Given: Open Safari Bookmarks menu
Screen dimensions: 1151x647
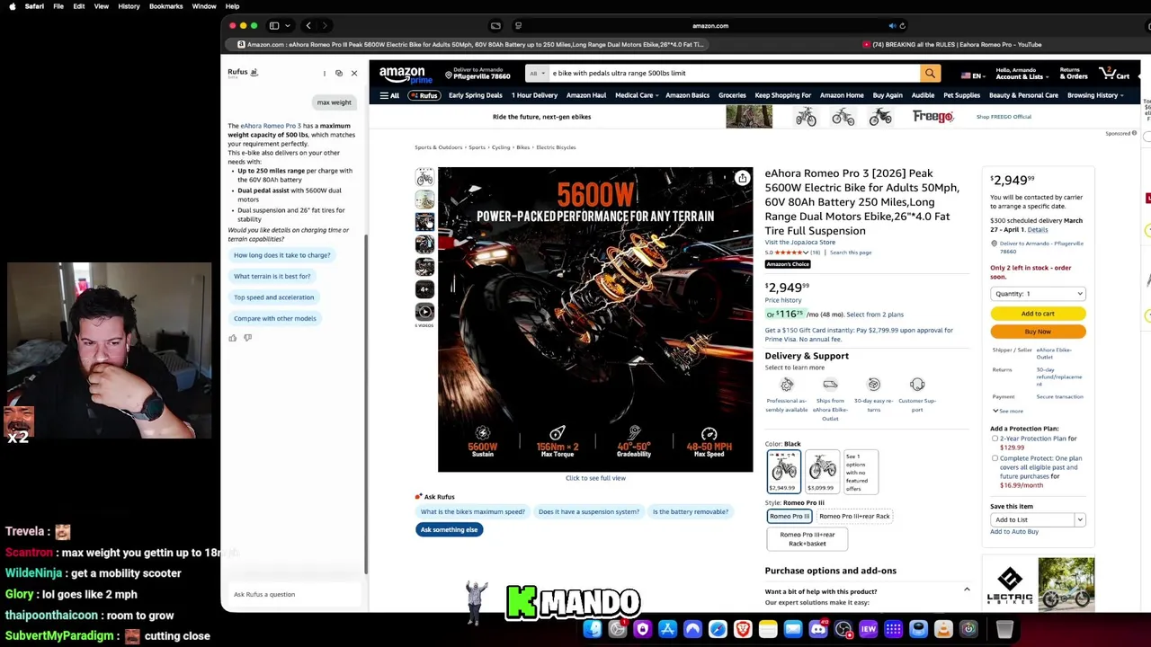Looking at the screenshot, I should [166, 6].
